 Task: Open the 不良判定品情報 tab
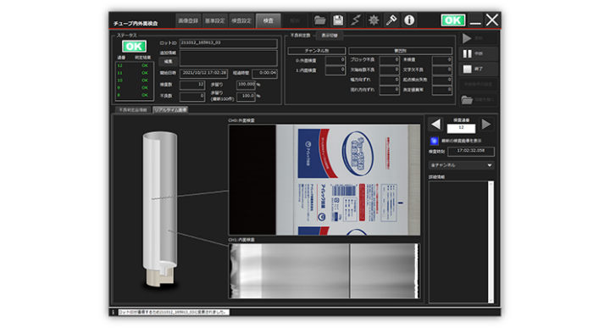(133, 110)
